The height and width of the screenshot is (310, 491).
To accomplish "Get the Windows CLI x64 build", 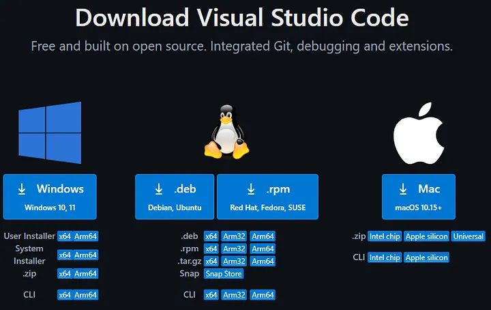I will tap(65, 295).
